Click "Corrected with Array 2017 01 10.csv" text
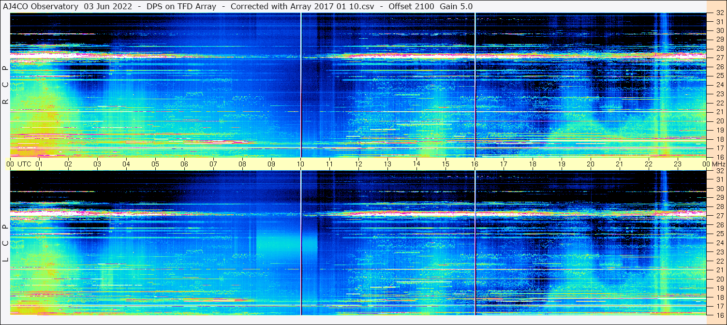This screenshot has height=325, width=727. click(303, 6)
